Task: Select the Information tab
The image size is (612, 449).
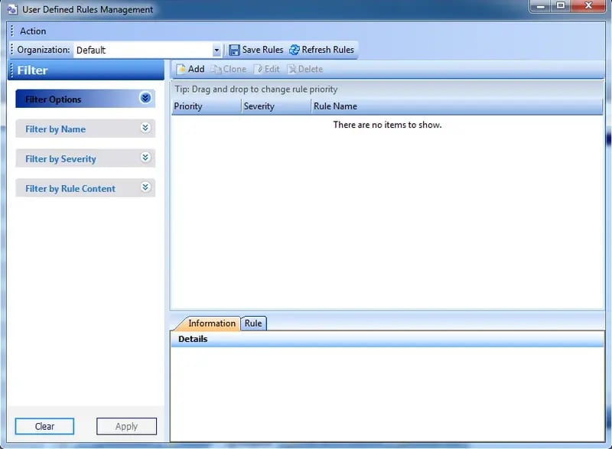Action: click(211, 324)
